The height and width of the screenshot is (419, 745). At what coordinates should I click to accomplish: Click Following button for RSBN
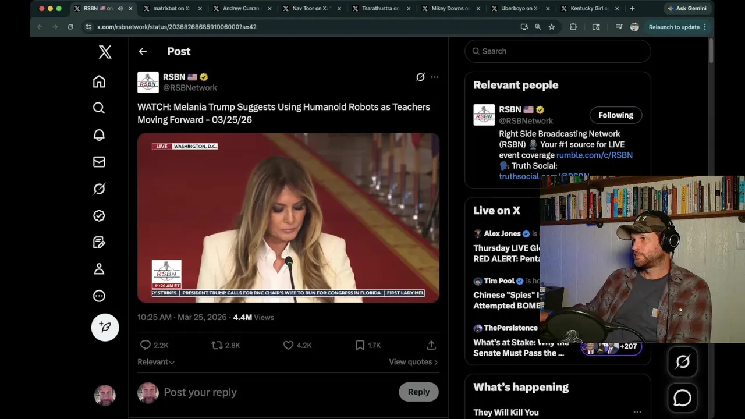(616, 115)
